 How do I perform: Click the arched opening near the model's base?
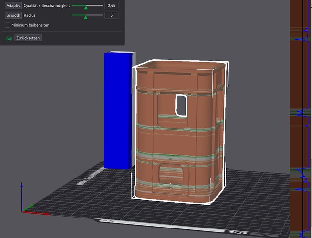[x=172, y=175]
